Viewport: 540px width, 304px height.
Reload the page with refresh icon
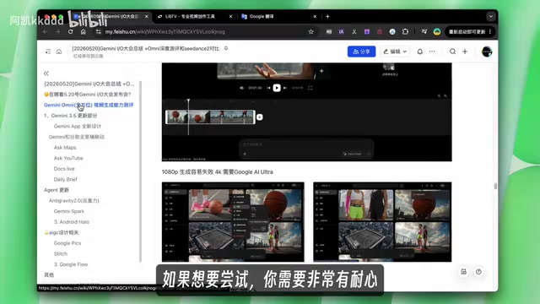tap(71, 32)
